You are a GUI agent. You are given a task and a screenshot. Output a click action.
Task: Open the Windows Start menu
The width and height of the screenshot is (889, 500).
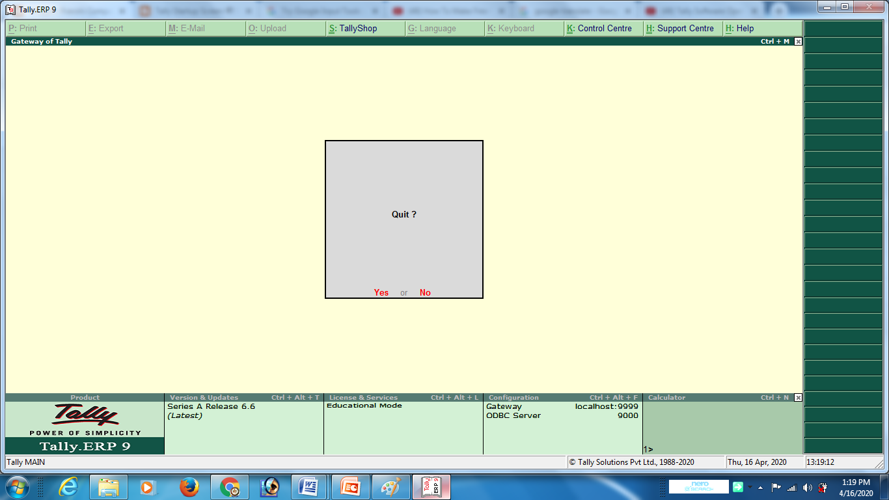pyautogui.click(x=18, y=487)
